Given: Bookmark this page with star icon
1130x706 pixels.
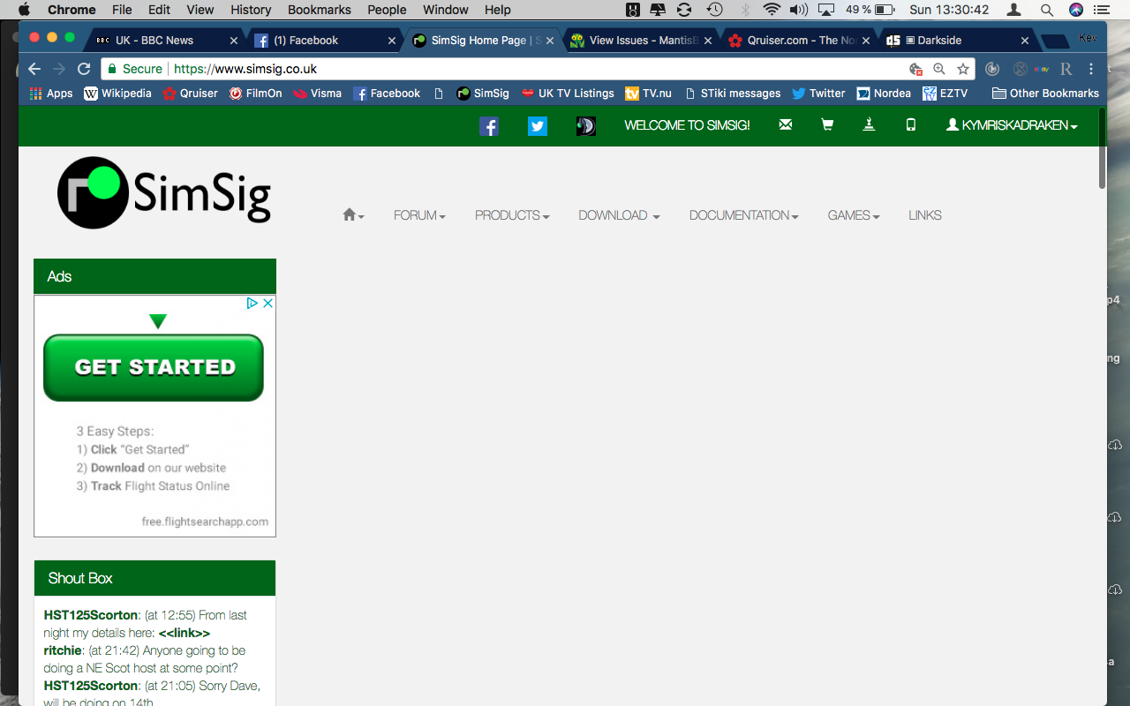Looking at the screenshot, I should (x=963, y=69).
